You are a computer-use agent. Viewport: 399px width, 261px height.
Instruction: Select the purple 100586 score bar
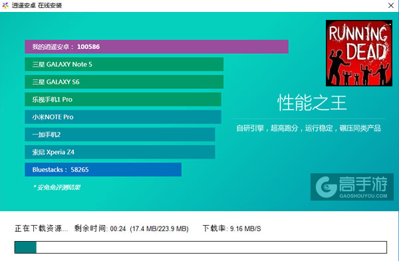[x=156, y=46]
